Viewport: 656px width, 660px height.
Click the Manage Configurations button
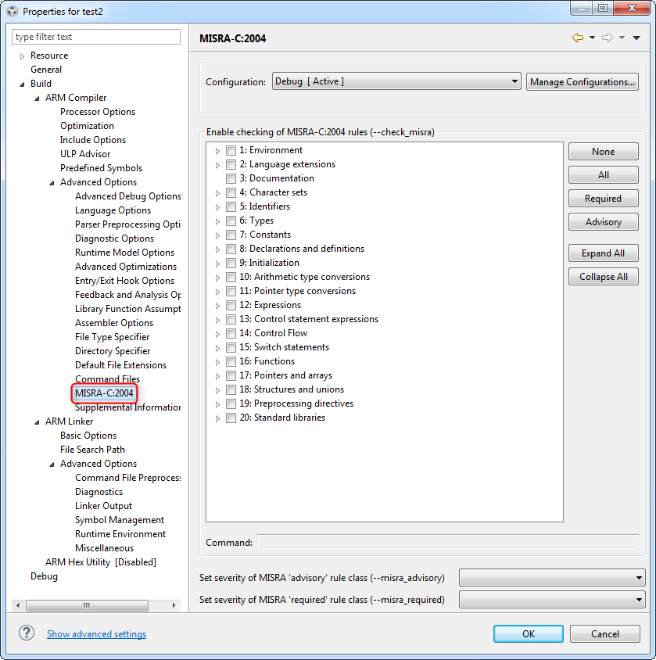(x=583, y=81)
